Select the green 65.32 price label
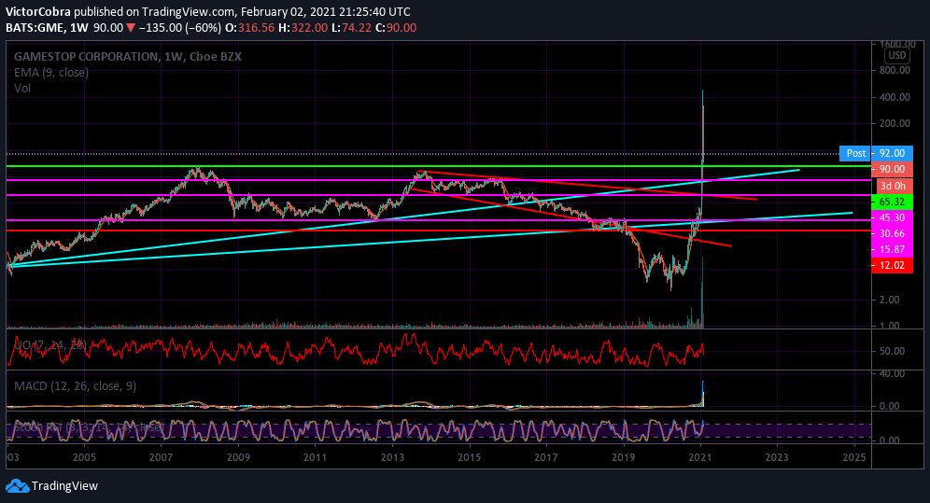The height and width of the screenshot is (503, 930). (x=892, y=202)
